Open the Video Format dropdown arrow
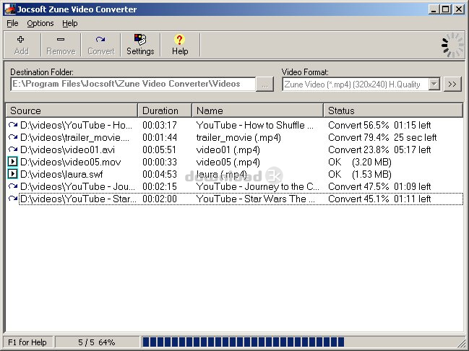 (x=434, y=84)
